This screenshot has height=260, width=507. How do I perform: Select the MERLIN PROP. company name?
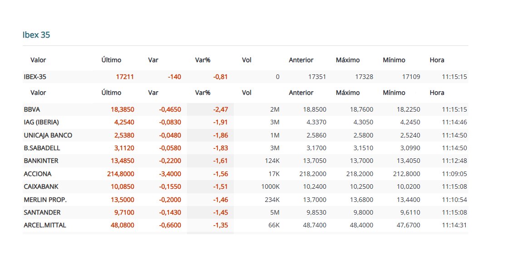pos(45,200)
